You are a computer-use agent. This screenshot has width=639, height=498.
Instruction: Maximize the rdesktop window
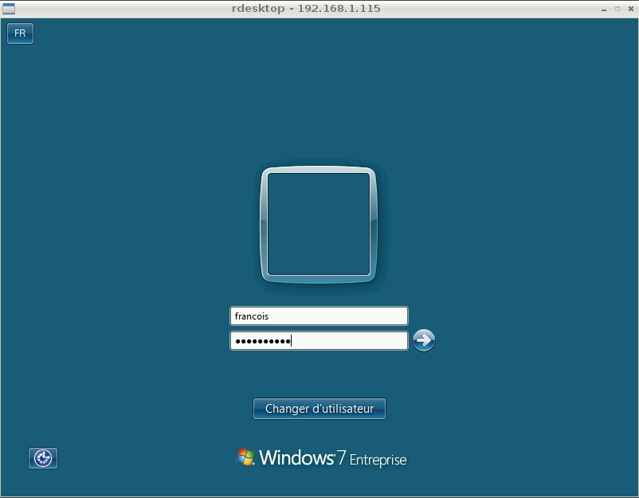617,9
